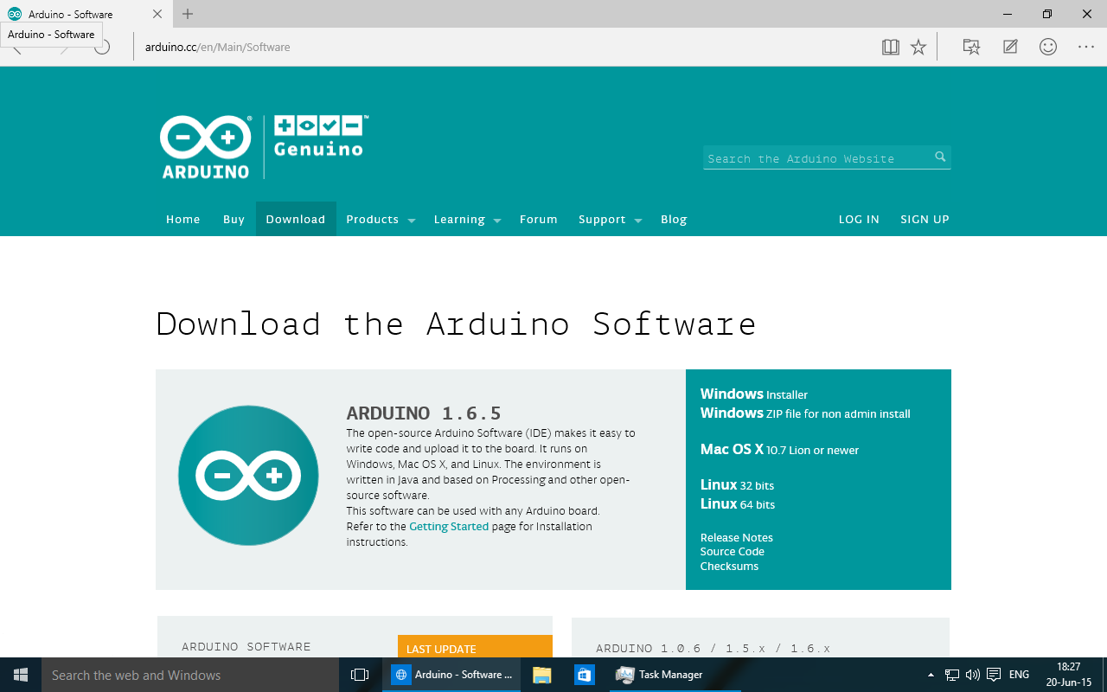The image size is (1107, 692).
Task: Click ARDUINO 1.0.6 / 1.5.x / 1.6.x heading
Action: click(713, 648)
